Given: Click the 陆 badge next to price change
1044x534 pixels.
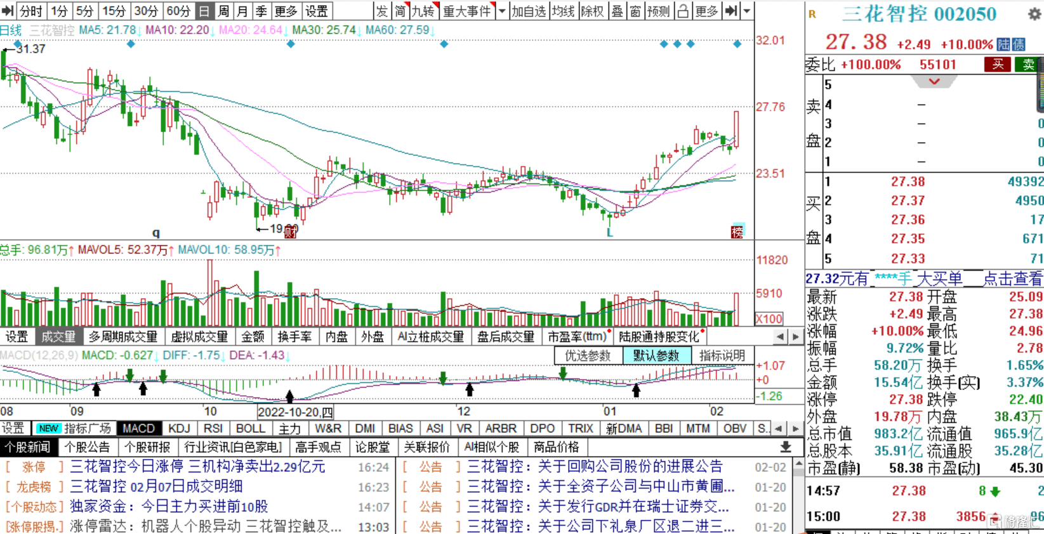Looking at the screenshot, I should tap(1003, 44).
